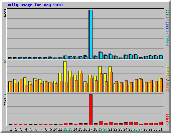Click day label 1 on x-axis
Screen dimensions: 171x133
pos(11,129)
